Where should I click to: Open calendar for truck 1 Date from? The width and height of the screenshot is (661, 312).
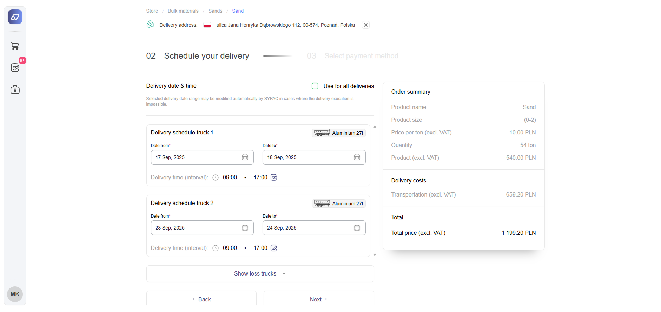tap(245, 158)
